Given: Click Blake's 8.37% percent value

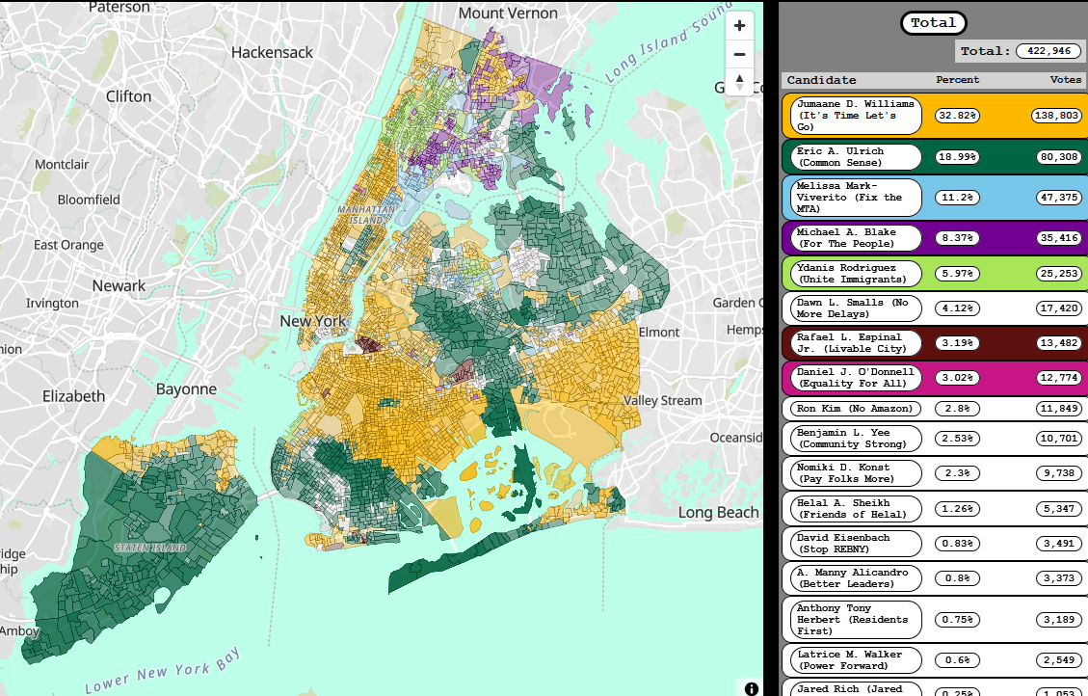Looking at the screenshot, I should click(x=958, y=238).
